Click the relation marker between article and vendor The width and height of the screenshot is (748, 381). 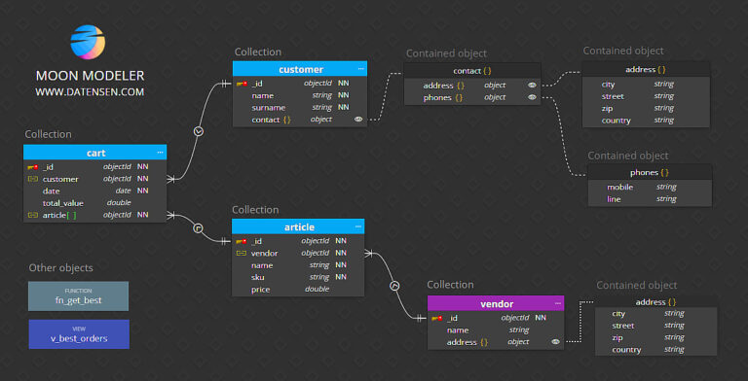[x=394, y=286]
